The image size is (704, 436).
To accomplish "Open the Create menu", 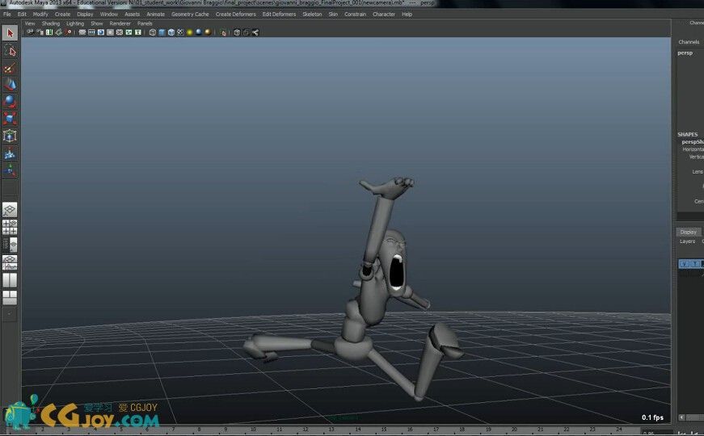I will click(x=62, y=14).
